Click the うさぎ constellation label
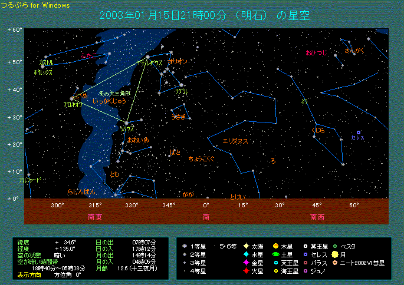This screenshot has width=404, height=285. click(179, 117)
